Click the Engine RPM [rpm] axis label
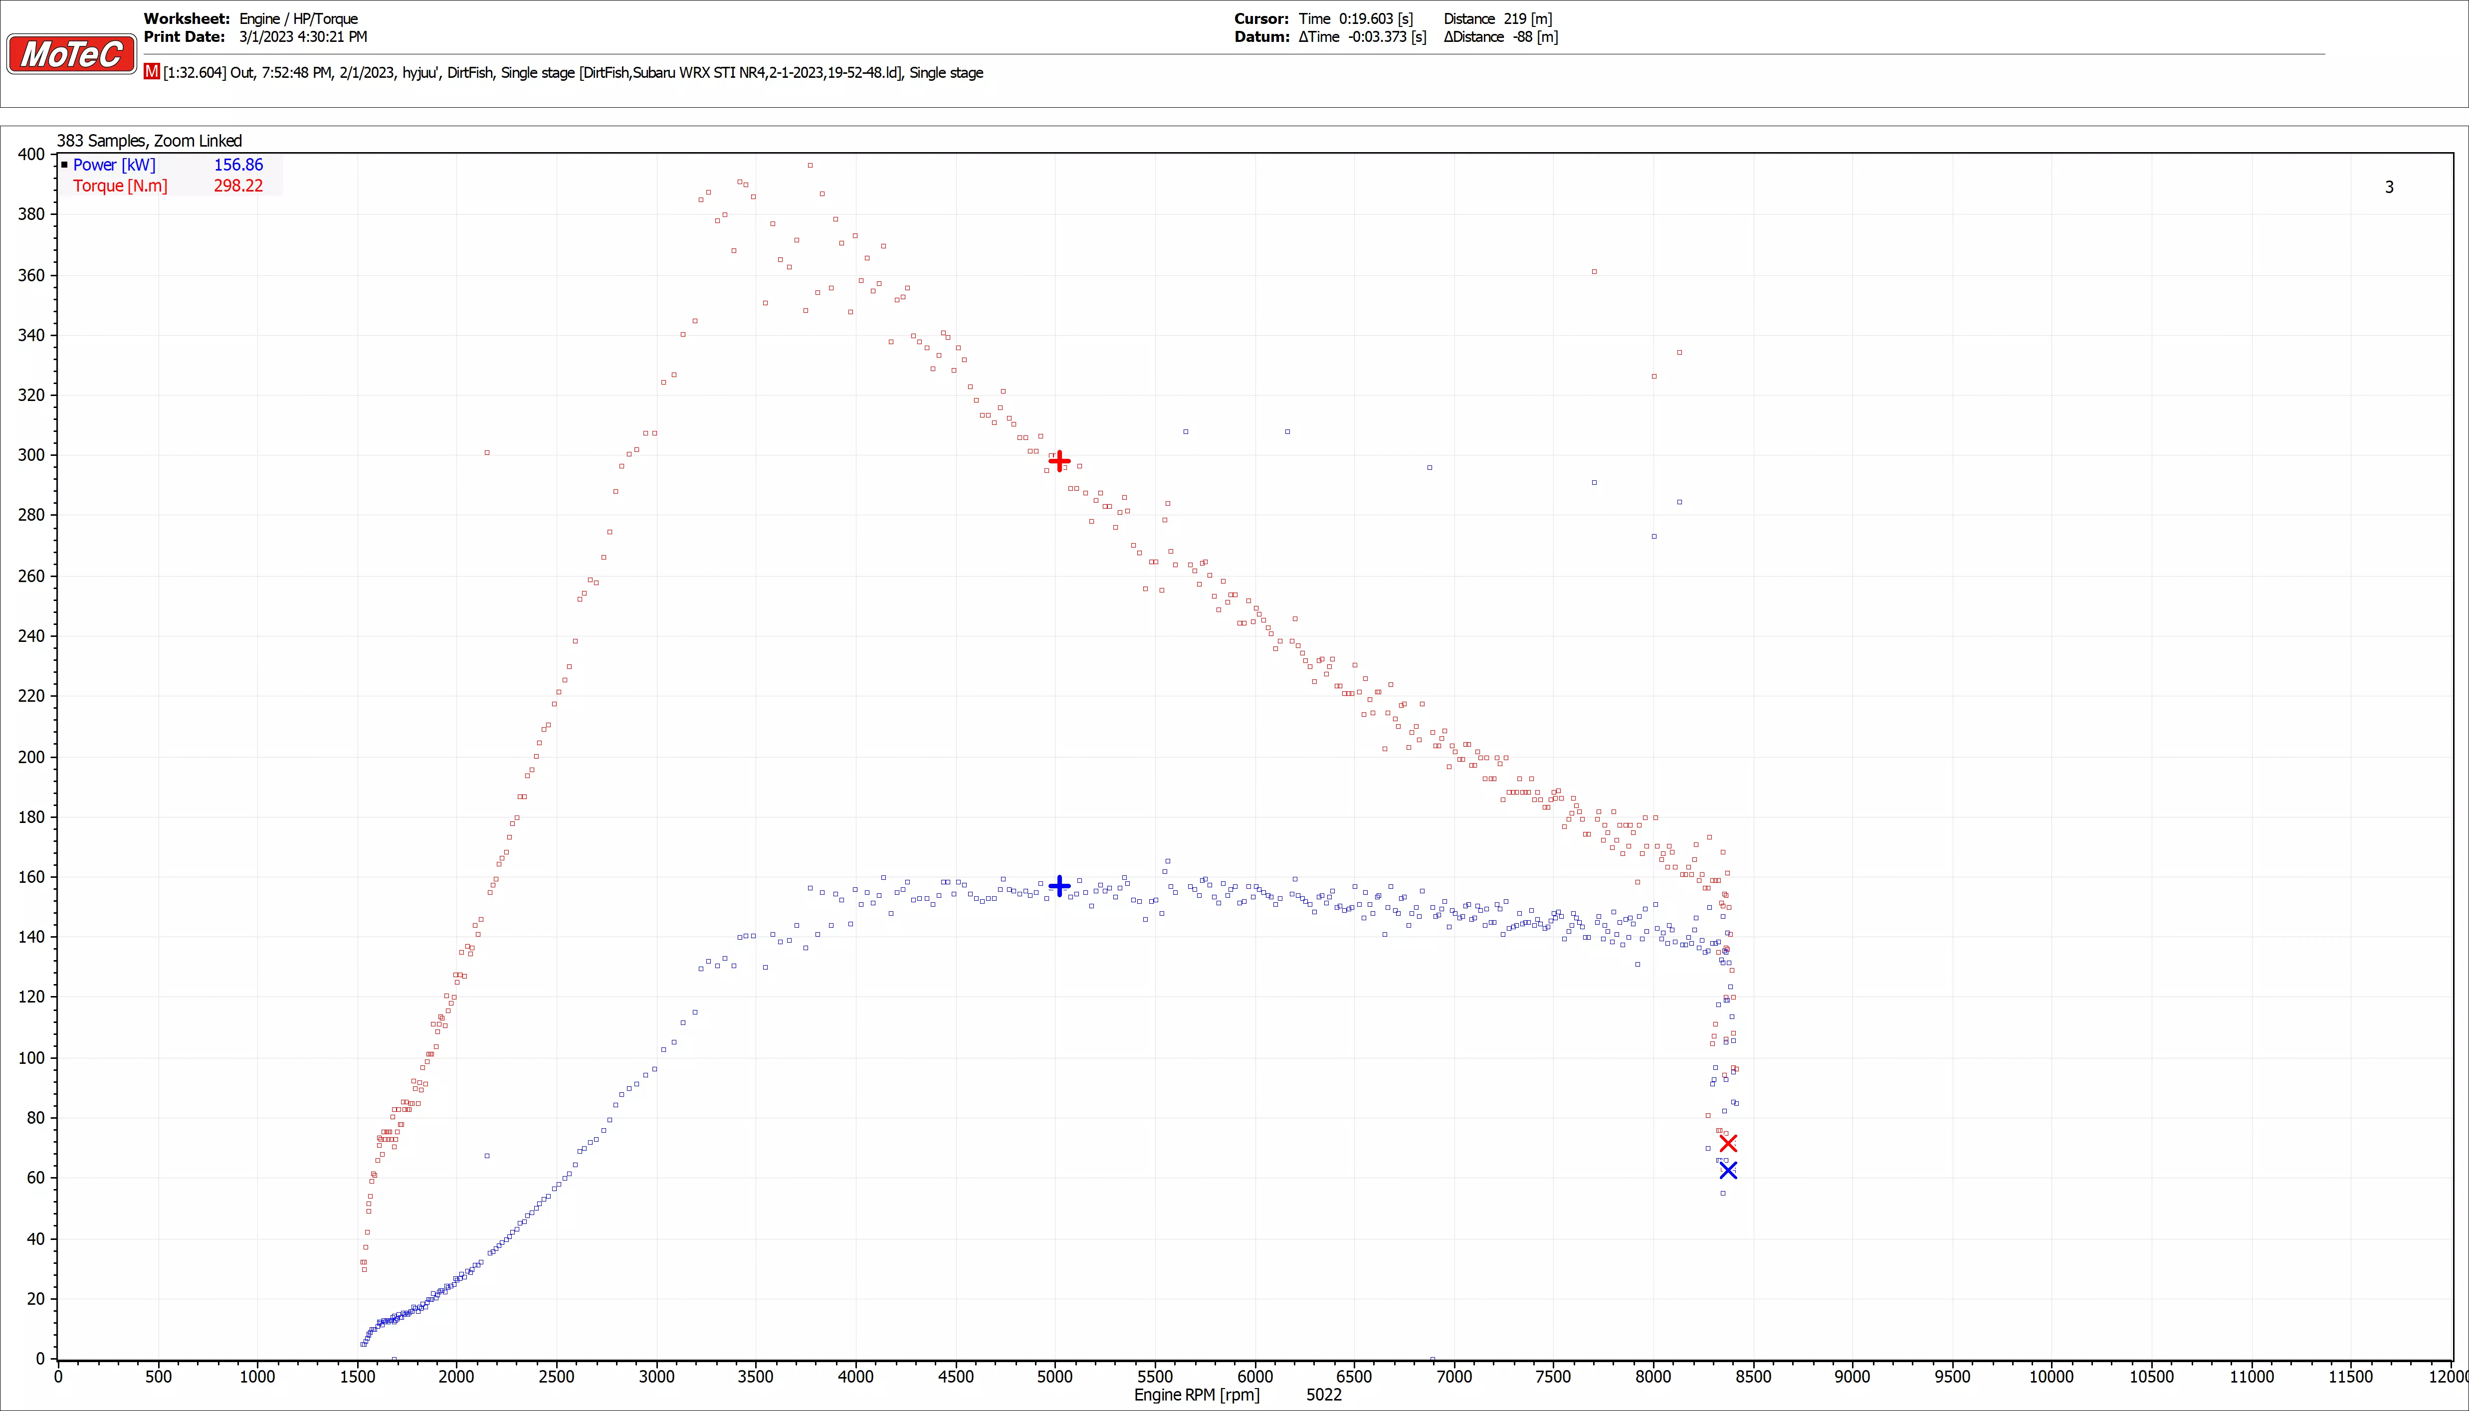The height and width of the screenshot is (1411, 2469). 1197,1395
